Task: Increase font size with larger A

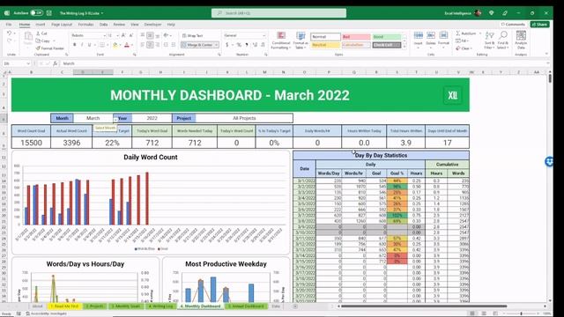Action: pyautogui.click(x=123, y=35)
